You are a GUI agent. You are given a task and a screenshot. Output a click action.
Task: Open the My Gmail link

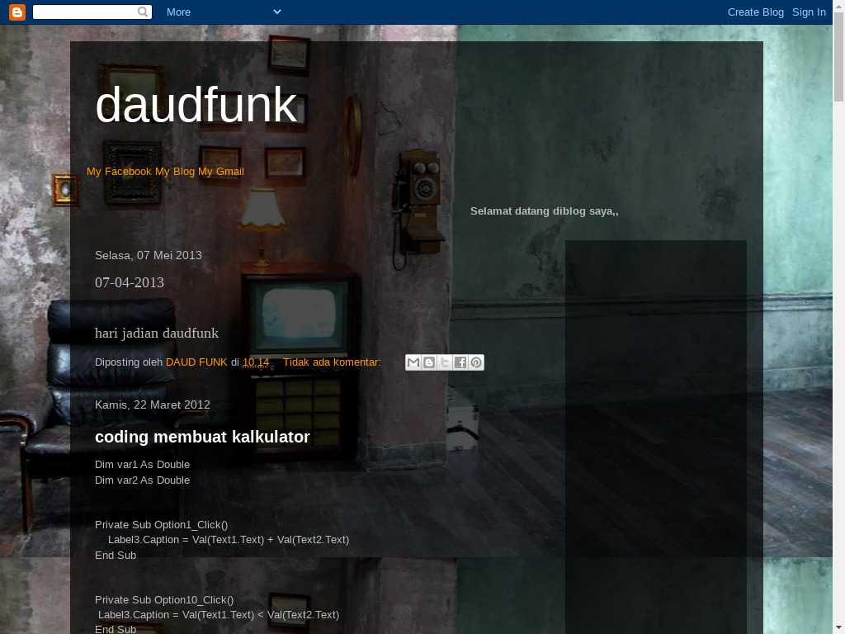tap(221, 172)
